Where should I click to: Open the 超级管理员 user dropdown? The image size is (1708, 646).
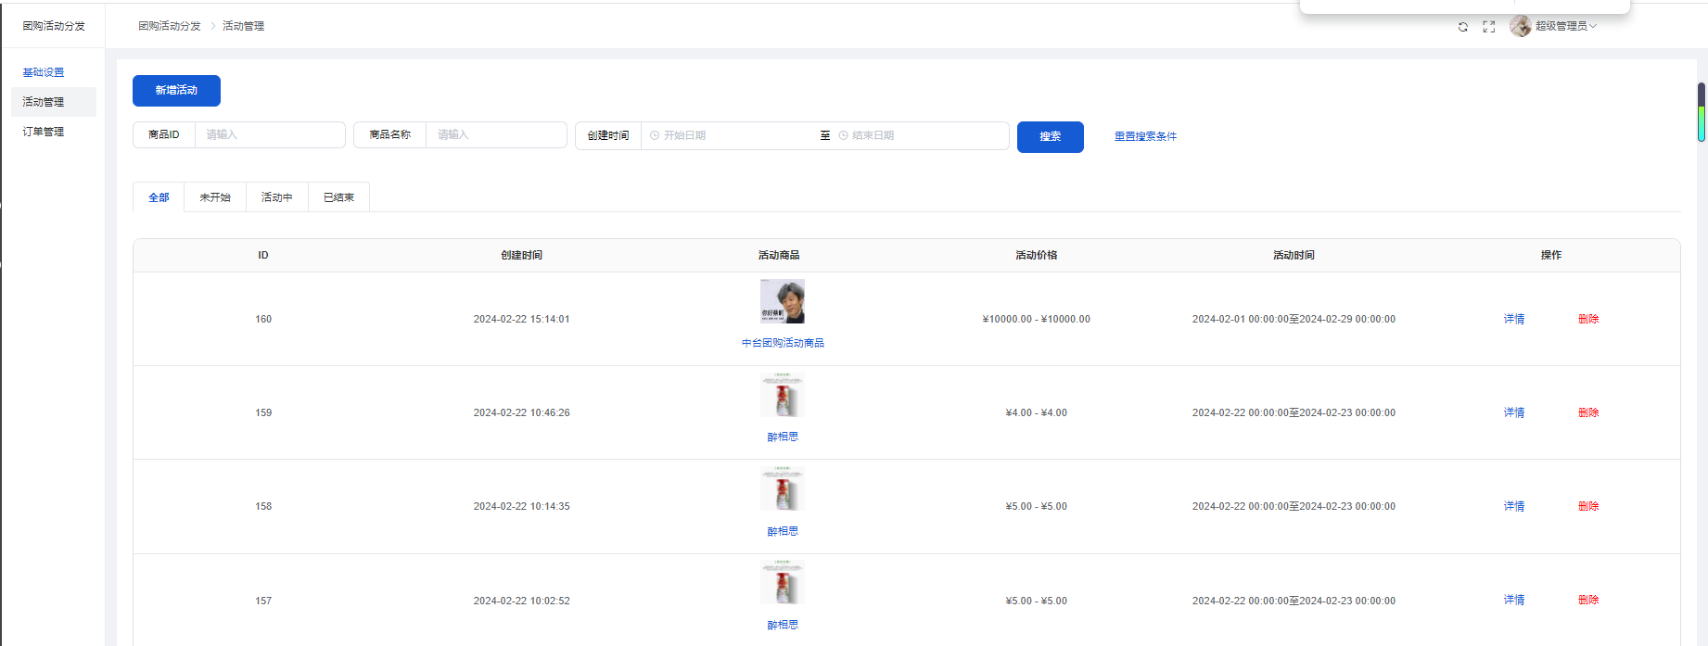1565,26
